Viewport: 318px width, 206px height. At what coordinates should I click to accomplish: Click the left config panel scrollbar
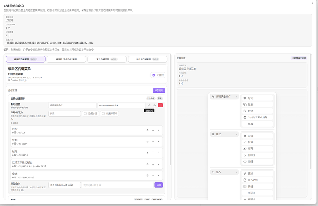[x=171, y=110]
